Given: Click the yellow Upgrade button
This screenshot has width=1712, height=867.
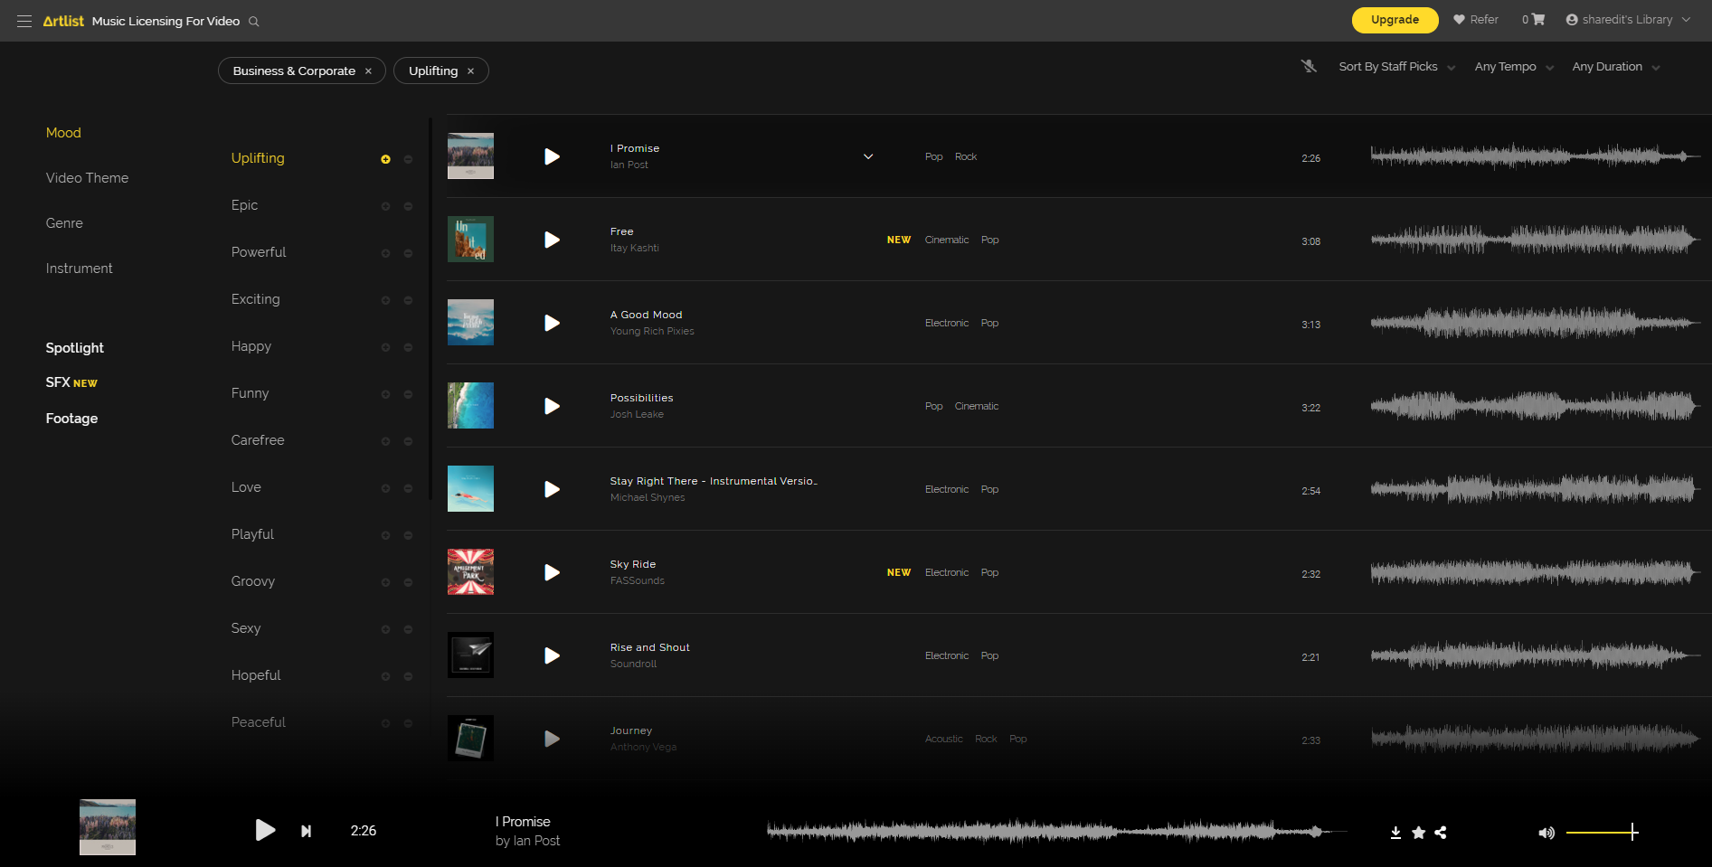Looking at the screenshot, I should (1394, 20).
